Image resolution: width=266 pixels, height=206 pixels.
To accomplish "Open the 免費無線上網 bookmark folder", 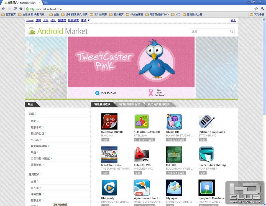I will click(x=192, y=14).
